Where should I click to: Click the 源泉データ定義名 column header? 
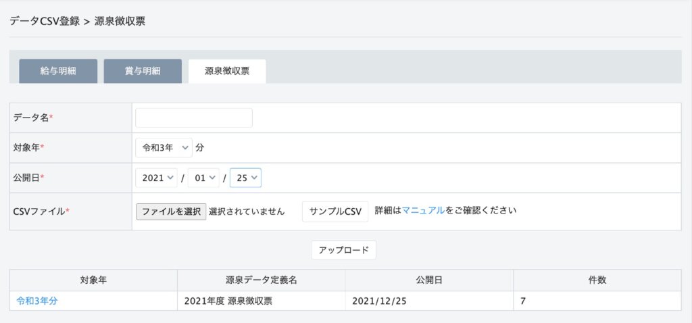(261, 280)
